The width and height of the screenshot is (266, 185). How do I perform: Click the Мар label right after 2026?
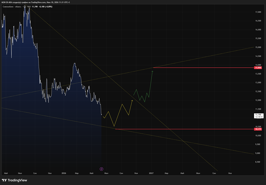(77, 173)
